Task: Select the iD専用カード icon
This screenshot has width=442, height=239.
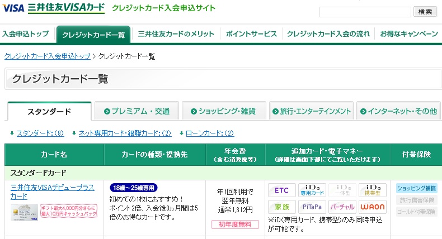Action: tap(312, 190)
